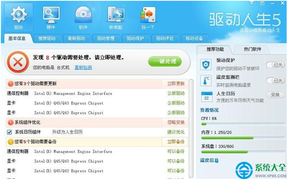This screenshot has width=287, height=180.
Task: Click yellow alert icon beside 您有5个驱动需要备份
Action: 10,142
